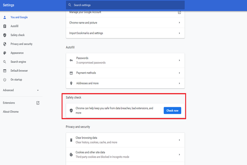Open Cookies and other site data
This screenshot has height=165, width=247.
pos(125,155)
